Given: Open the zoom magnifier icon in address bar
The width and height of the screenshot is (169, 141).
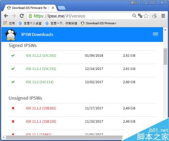Looking at the screenshot, I should tap(134, 16).
